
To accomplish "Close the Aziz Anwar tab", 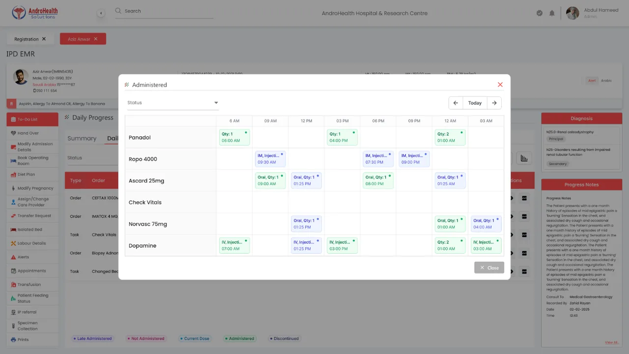I will coord(96,39).
